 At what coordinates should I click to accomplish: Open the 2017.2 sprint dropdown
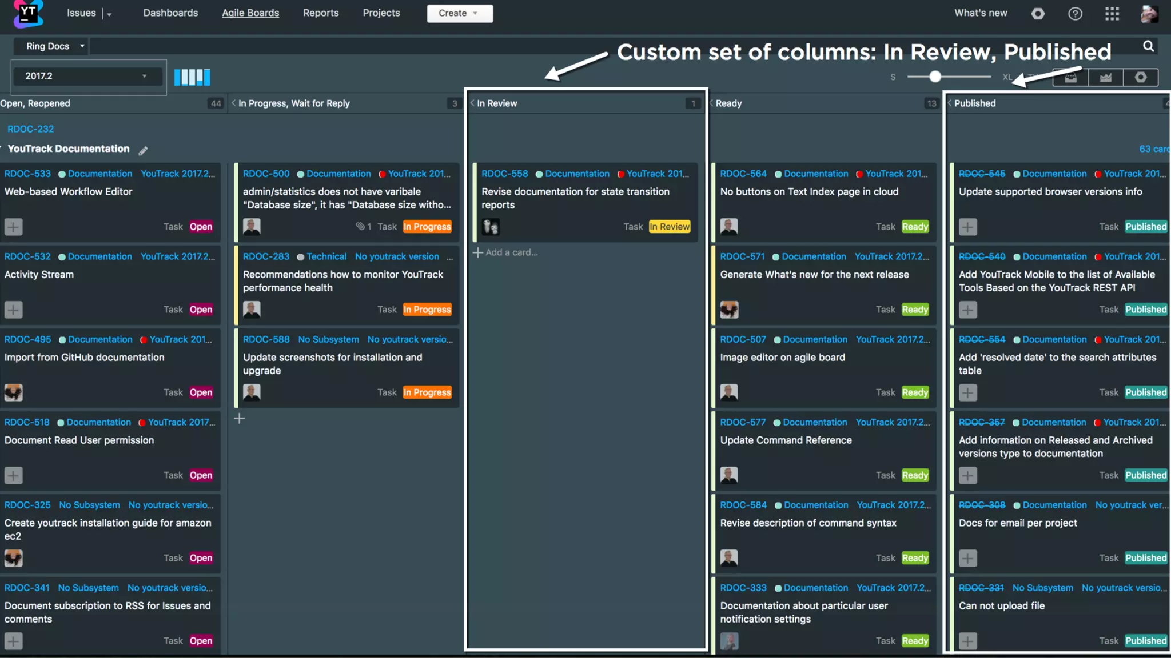86,76
